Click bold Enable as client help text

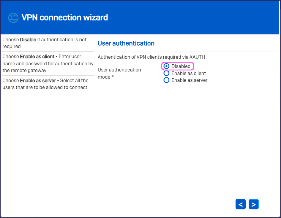click(x=37, y=56)
